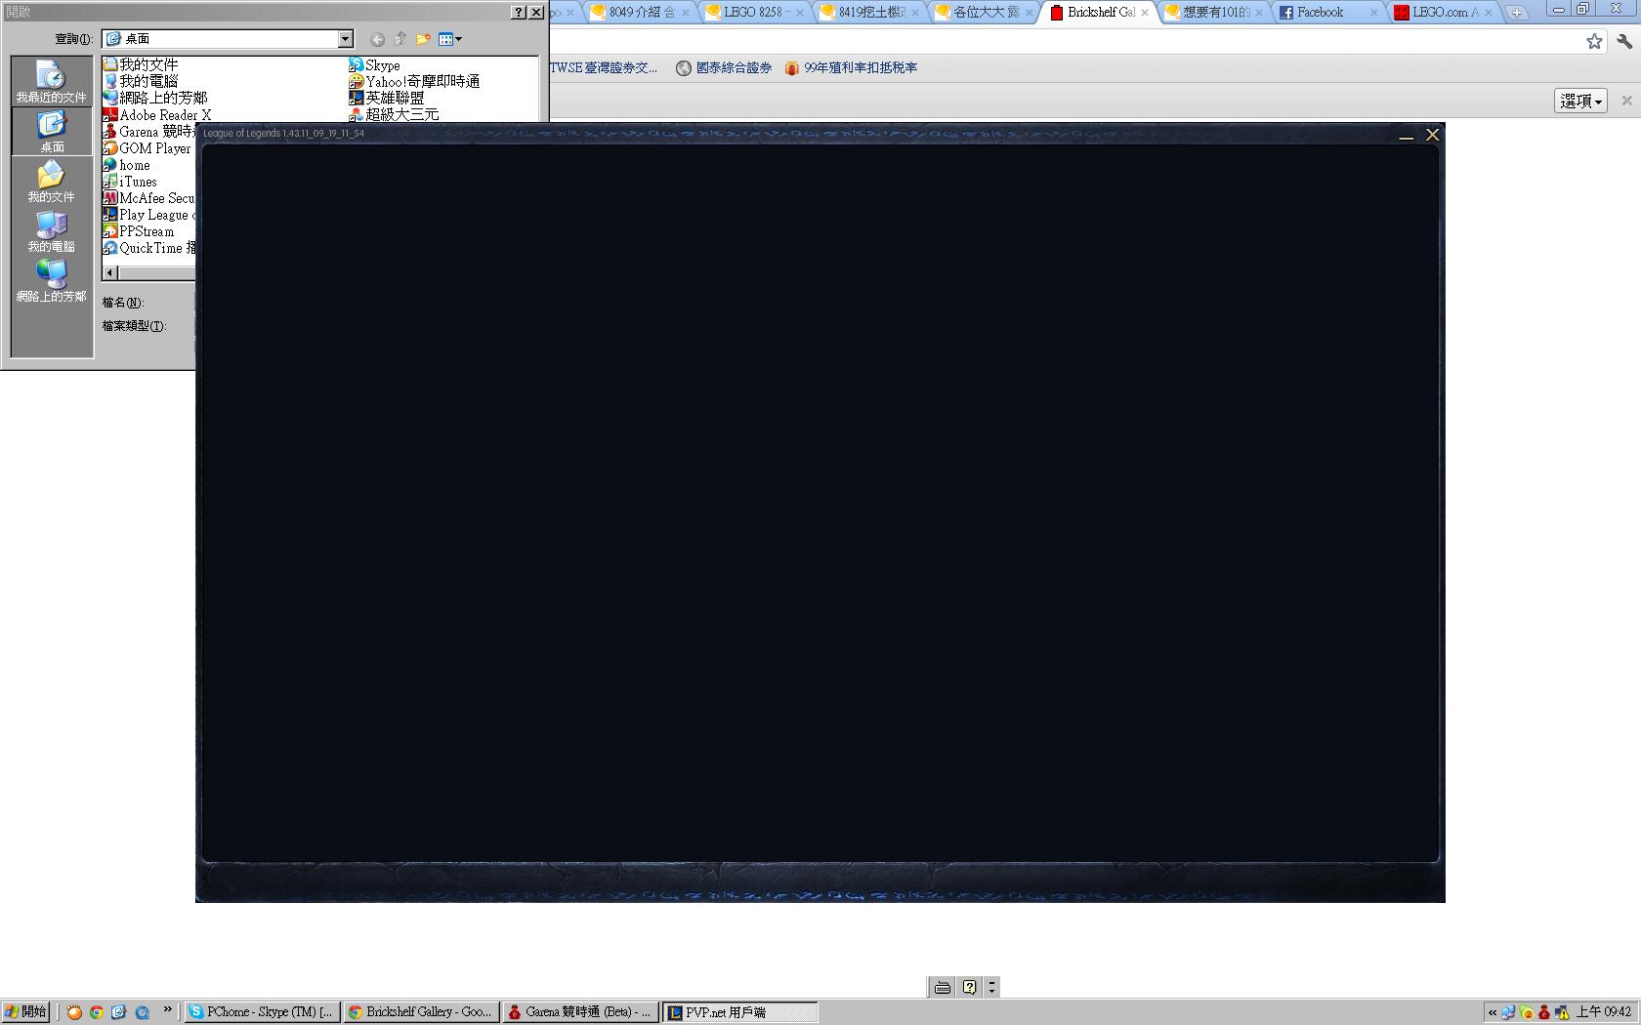Expand the 查詢 location dropdown

[345, 39]
